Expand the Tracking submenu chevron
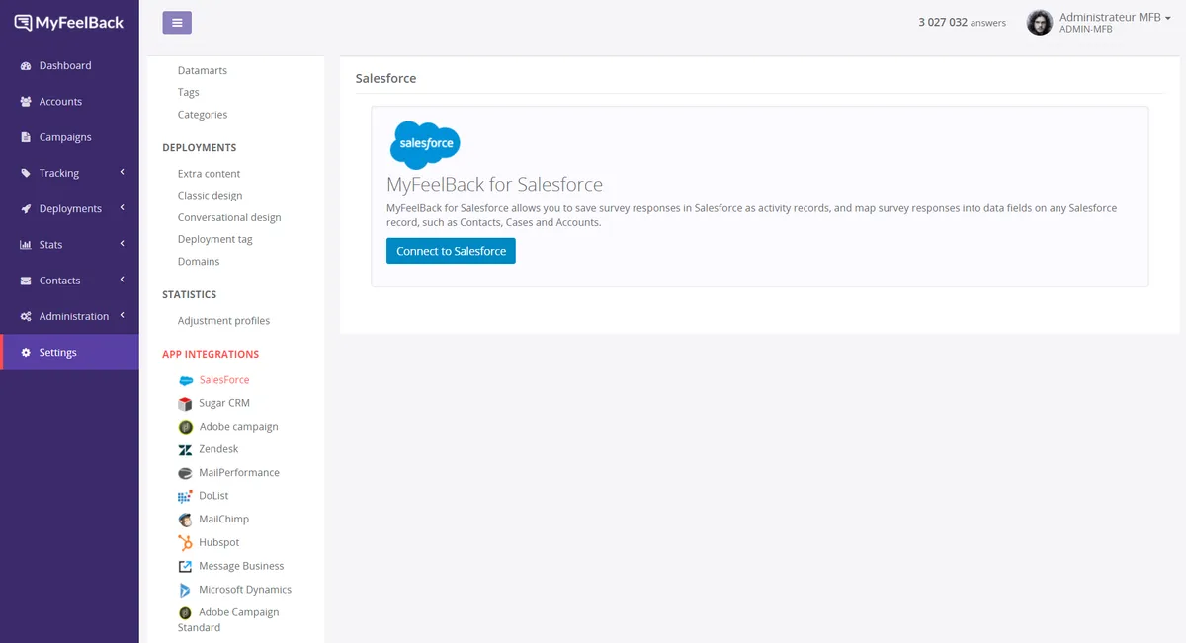 point(122,173)
